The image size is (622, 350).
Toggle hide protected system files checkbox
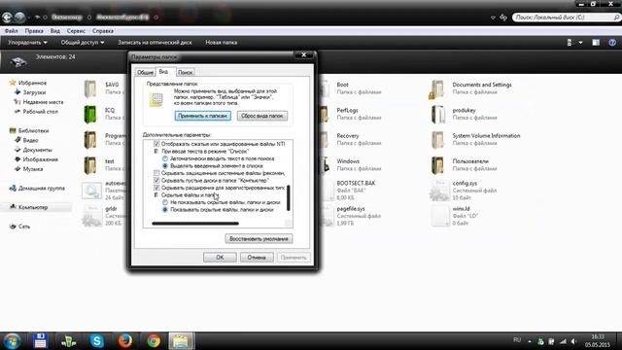(156, 173)
